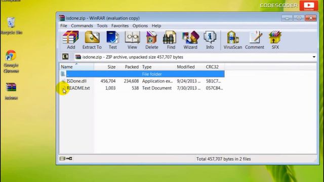Screen dimensions: 324x182
Task: Sort by the Modified column header
Action: 190,67
